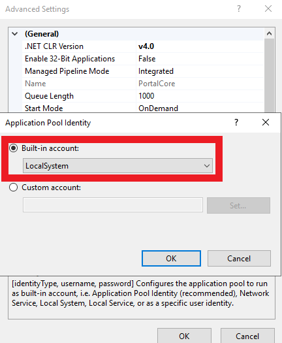Select the Start Mode OnDemand value
The width and height of the screenshot is (282, 343).
click(158, 108)
